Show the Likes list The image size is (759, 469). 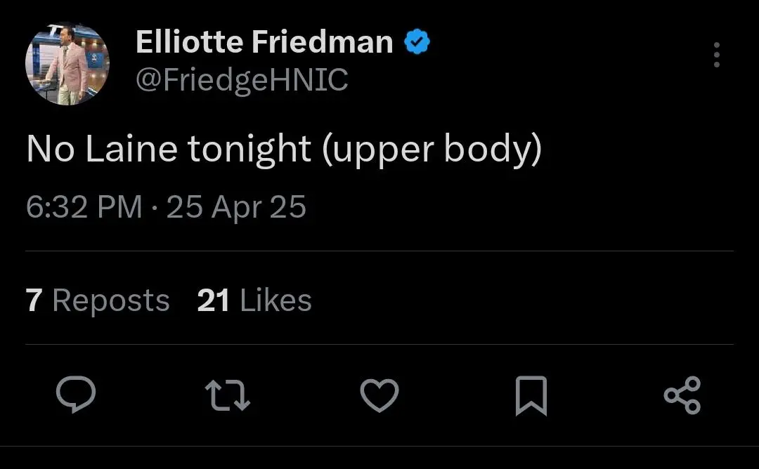click(x=254, y=300)
